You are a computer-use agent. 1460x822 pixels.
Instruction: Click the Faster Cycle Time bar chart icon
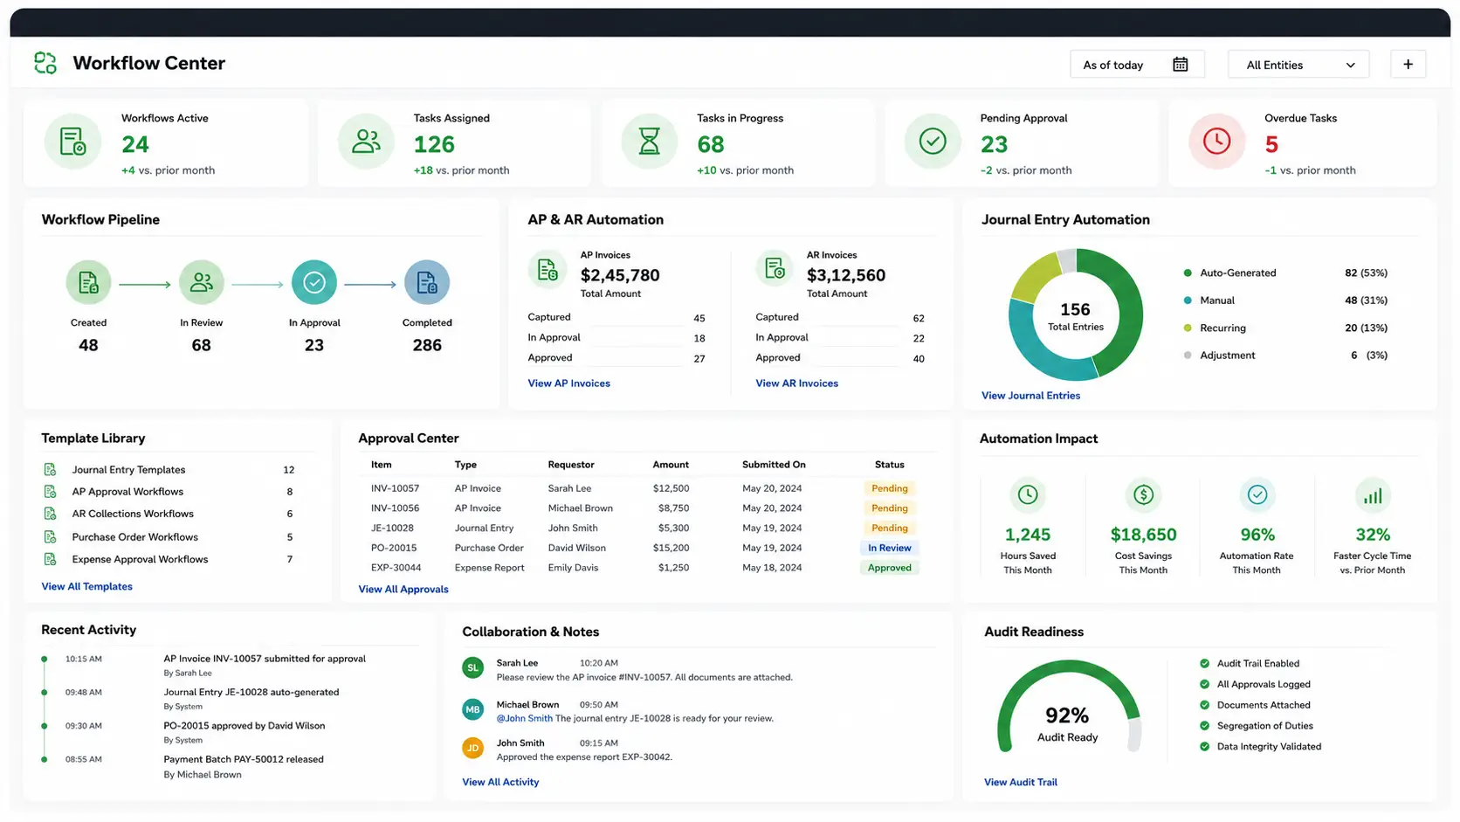[x=1373, y=495]
